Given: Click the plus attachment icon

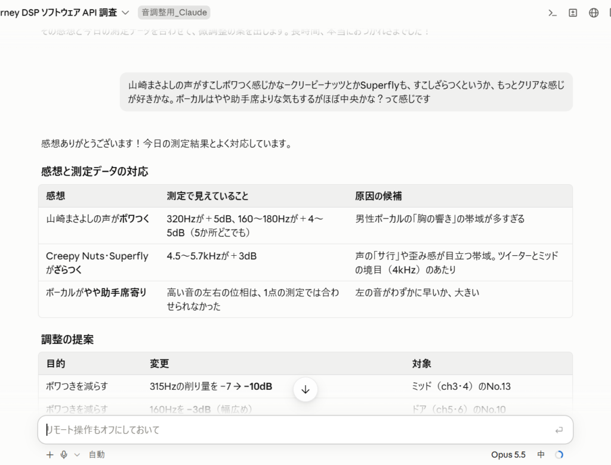Looking at the screenshot, I should tap(50, 454).
